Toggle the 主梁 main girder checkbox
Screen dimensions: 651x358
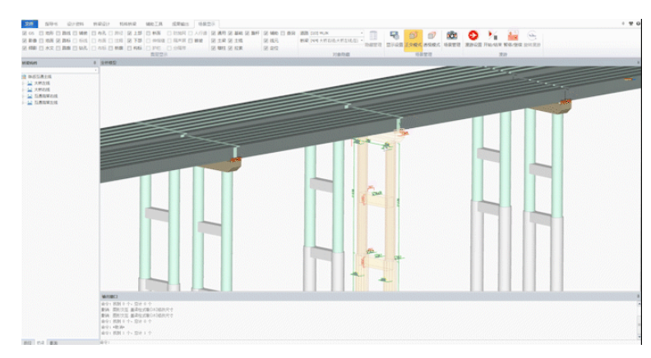214,41
